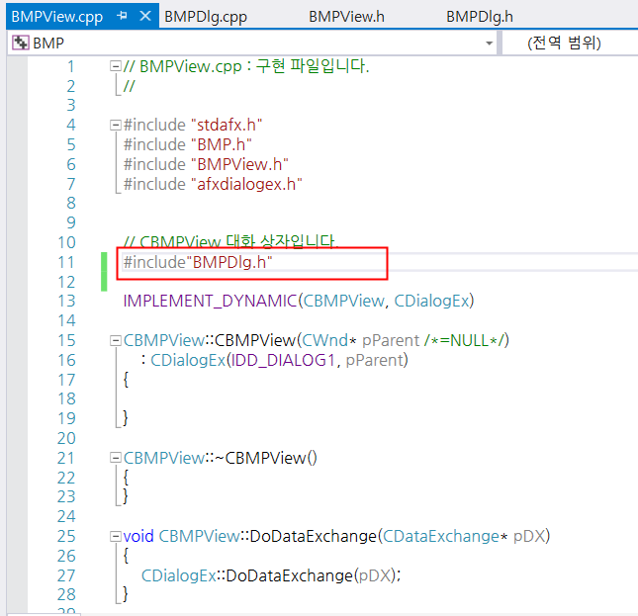Place cursor on #include"BMPDlg.h" line
The width and height of the screenshot is (638, 616).
pos(198,262)
